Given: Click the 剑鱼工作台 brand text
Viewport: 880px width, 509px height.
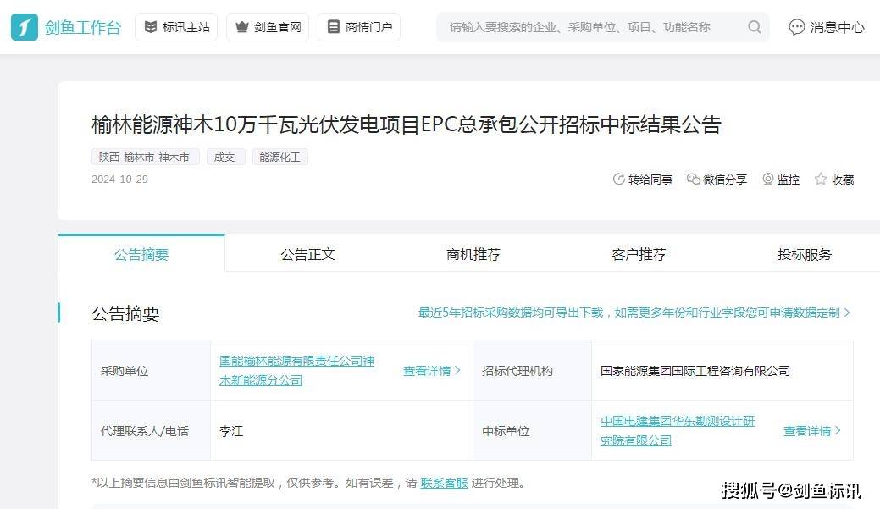Looking at the screenshot, I should click(83, 27).
